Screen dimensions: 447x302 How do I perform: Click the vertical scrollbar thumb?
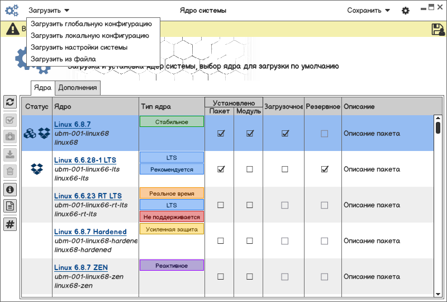(x=438, y=128)
